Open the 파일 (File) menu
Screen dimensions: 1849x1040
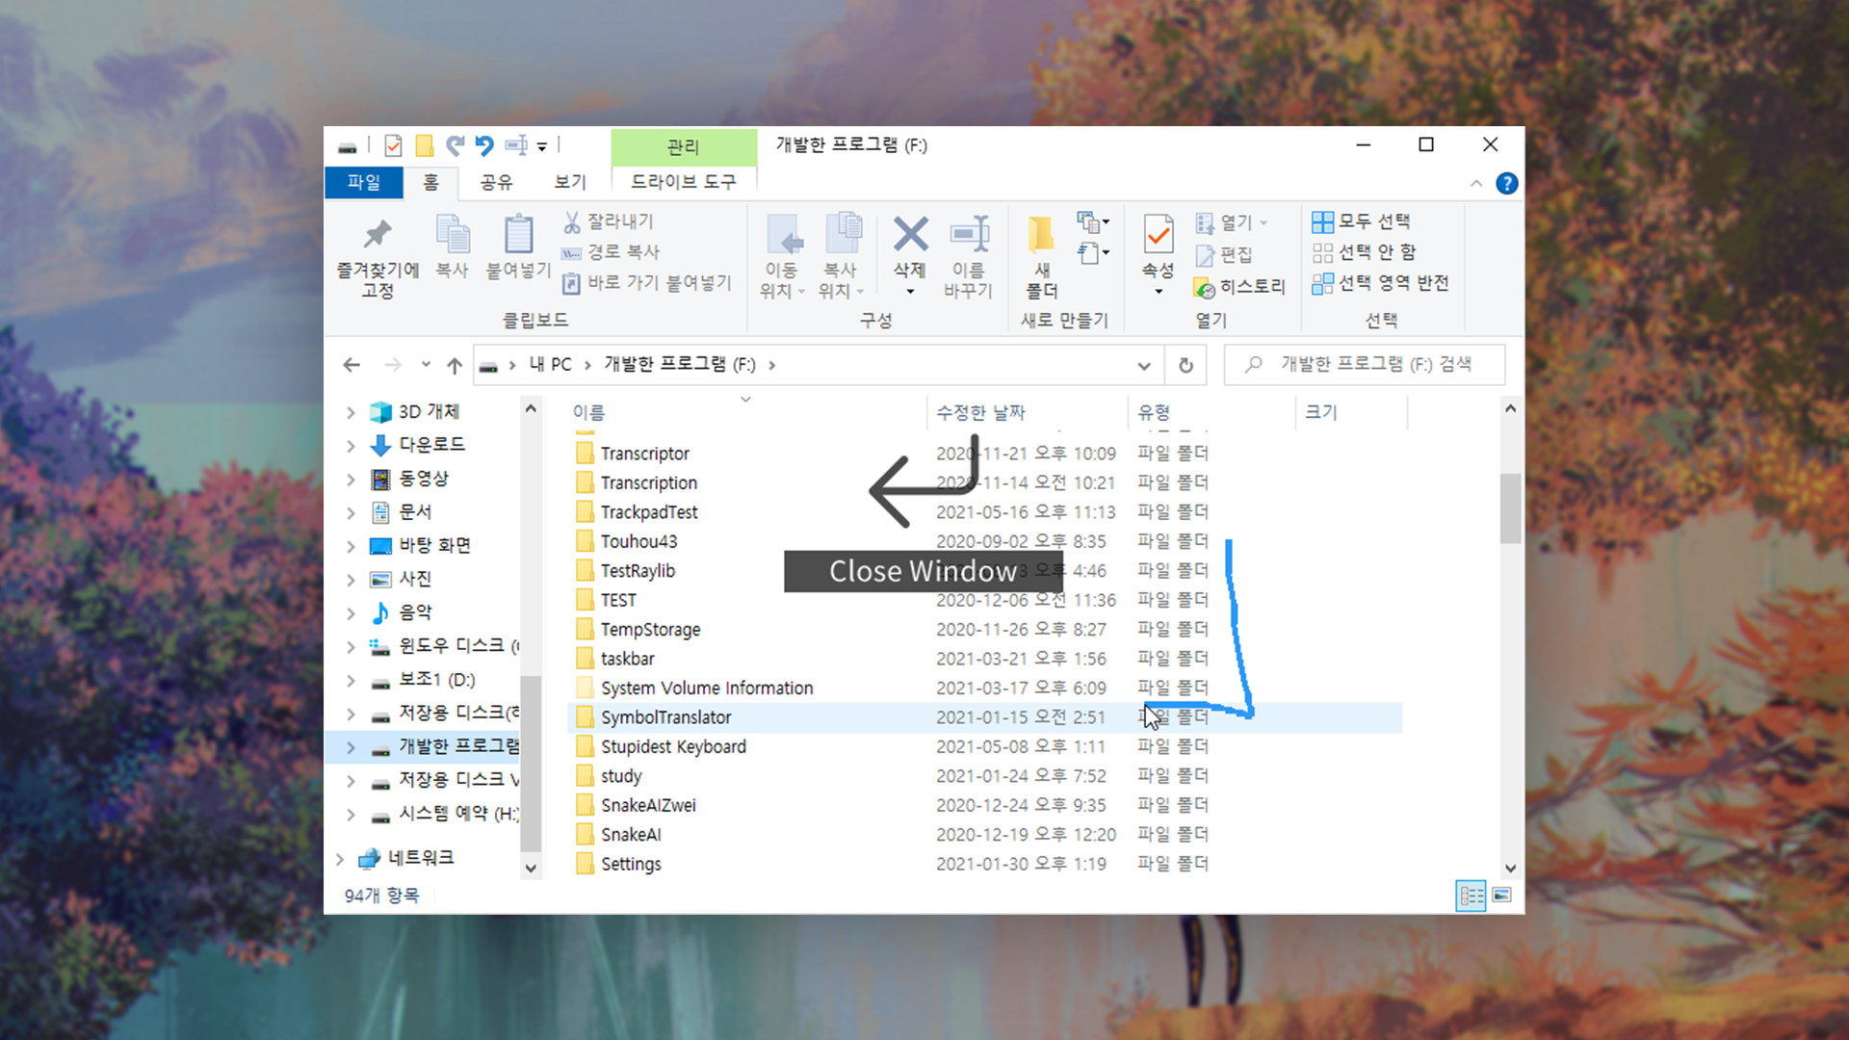click(364, 182)
